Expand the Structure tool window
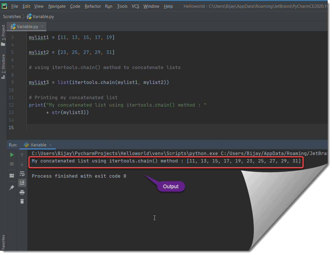The height and width of the screenshot is (255, 332). click(x=3, y=61)
